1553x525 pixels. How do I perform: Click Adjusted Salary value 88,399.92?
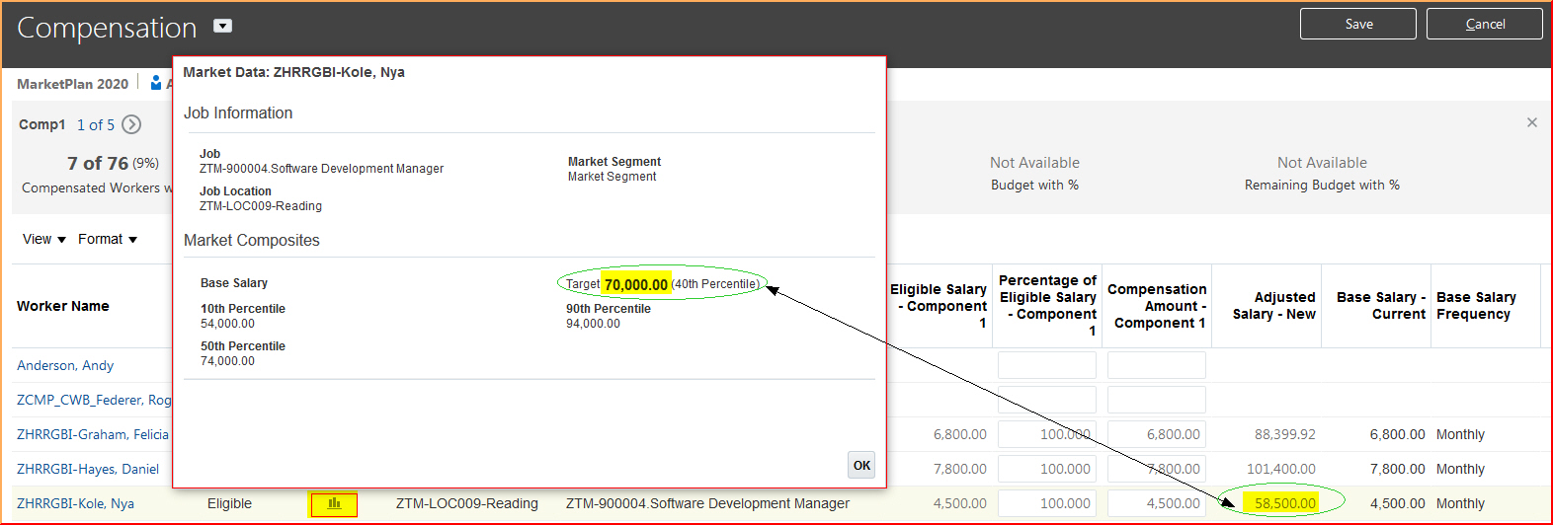[x=1284, y=434]
